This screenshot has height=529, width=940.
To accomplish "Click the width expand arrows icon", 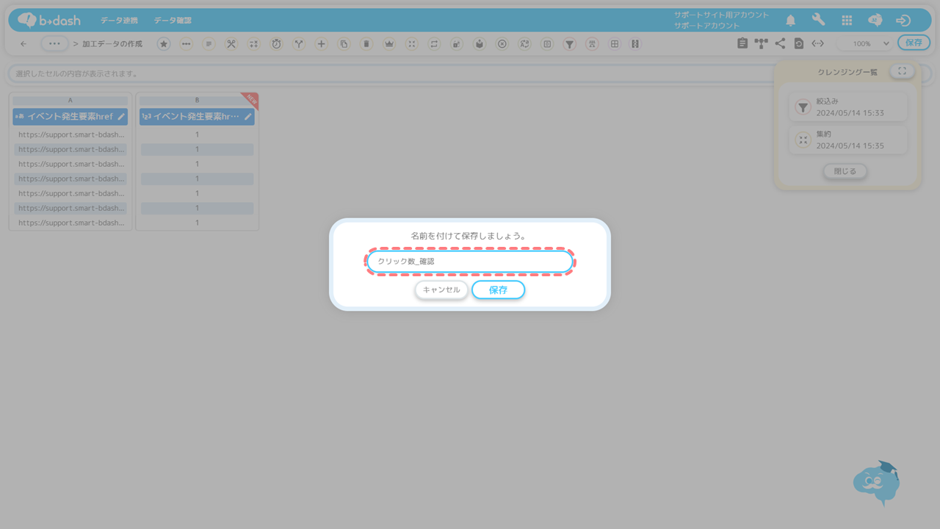I will pyautogui.click(x=817, y=43).
